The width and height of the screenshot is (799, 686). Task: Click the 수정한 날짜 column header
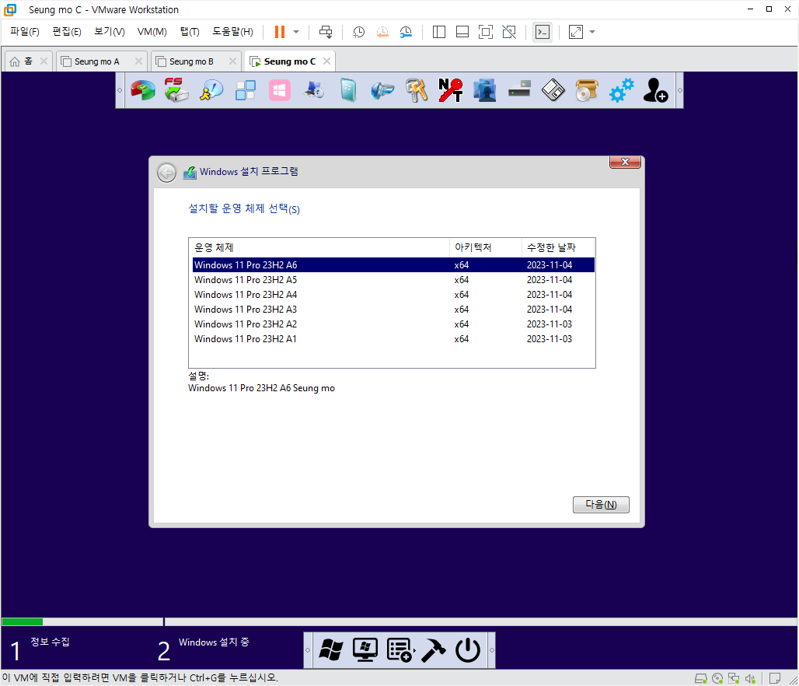(558, 247)
